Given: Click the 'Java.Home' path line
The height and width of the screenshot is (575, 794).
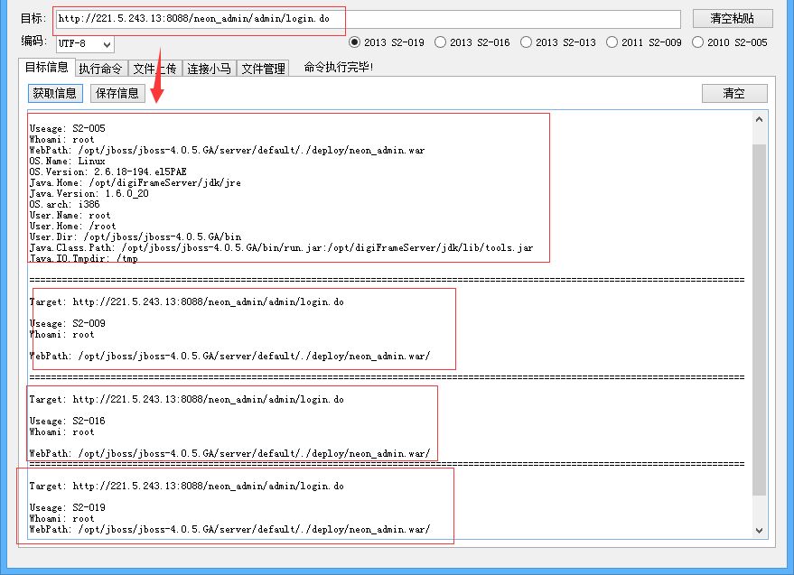Looking at the screenshot, I should [x=135, y=182].
